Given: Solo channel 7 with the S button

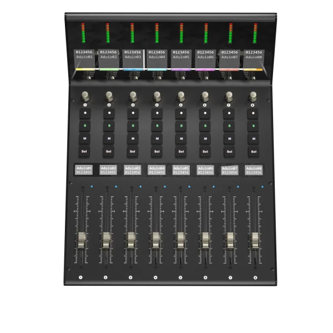Looking at the screenshot, I should pos(229,126).
